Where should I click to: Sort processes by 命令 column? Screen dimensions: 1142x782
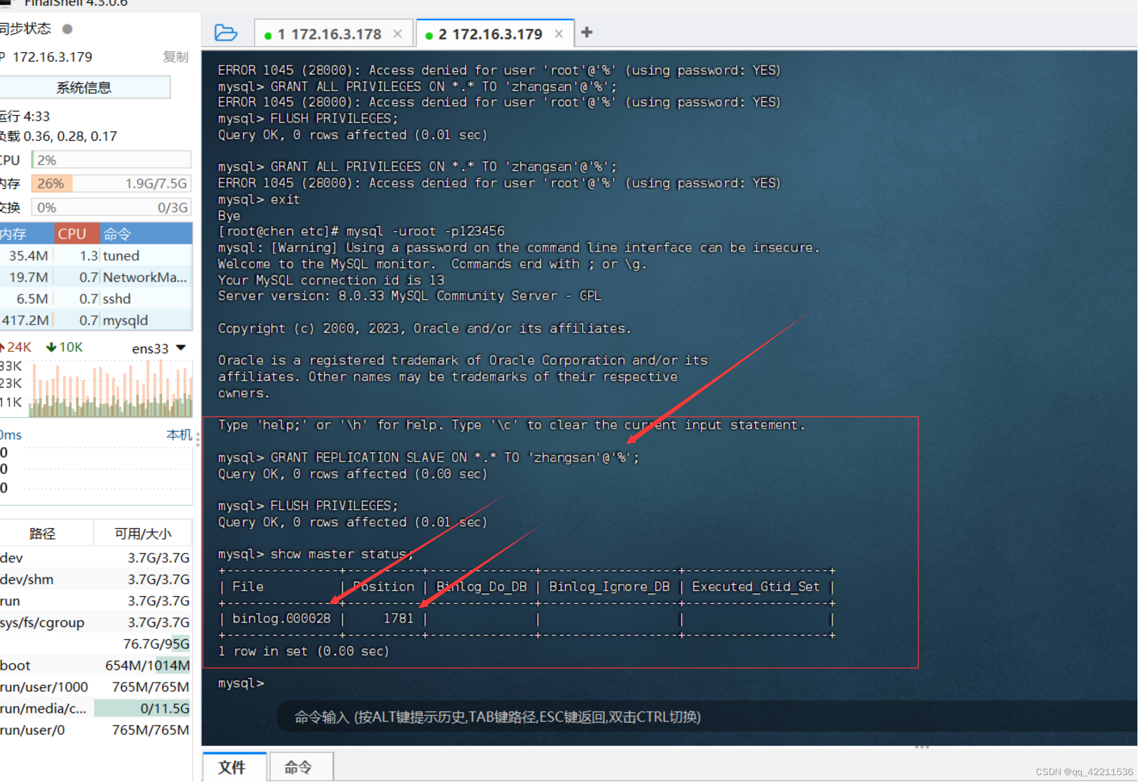click(x=146, y=234)
